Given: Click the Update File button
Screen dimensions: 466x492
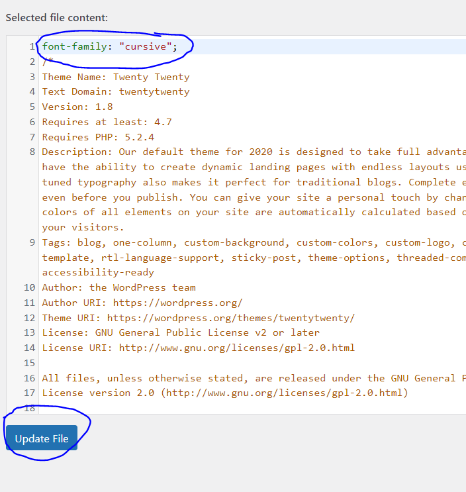Looking at the screenshot, I should pyautogui.click(x=42, y=438).
